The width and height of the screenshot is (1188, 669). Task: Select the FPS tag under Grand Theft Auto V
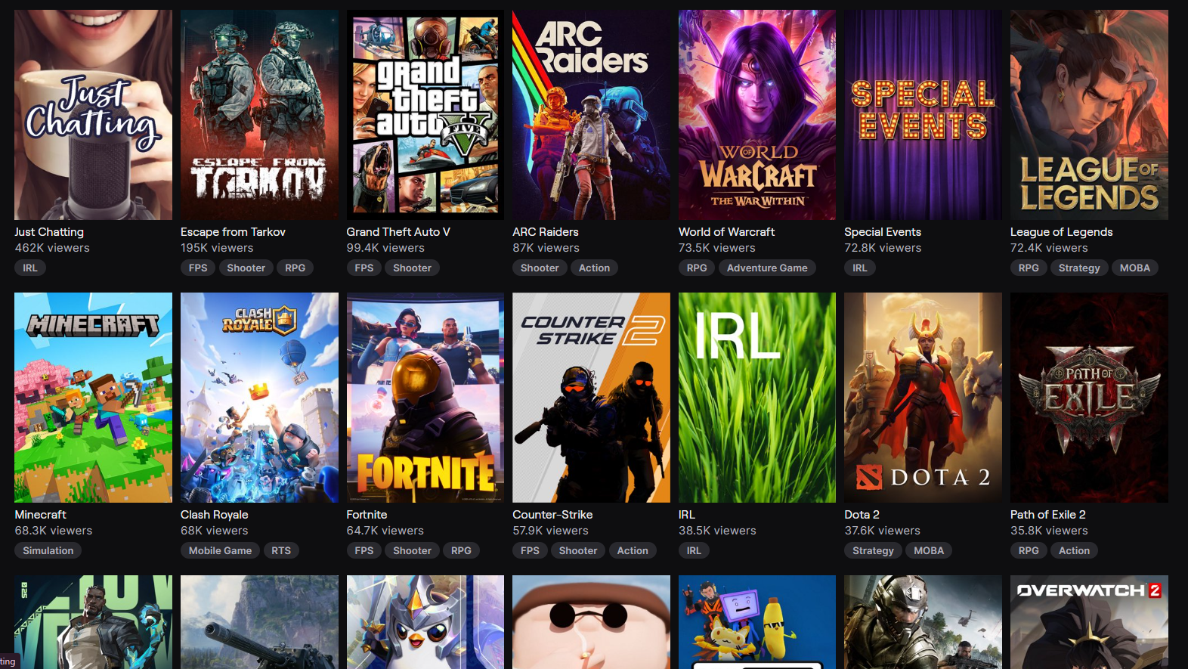point(364,268)
